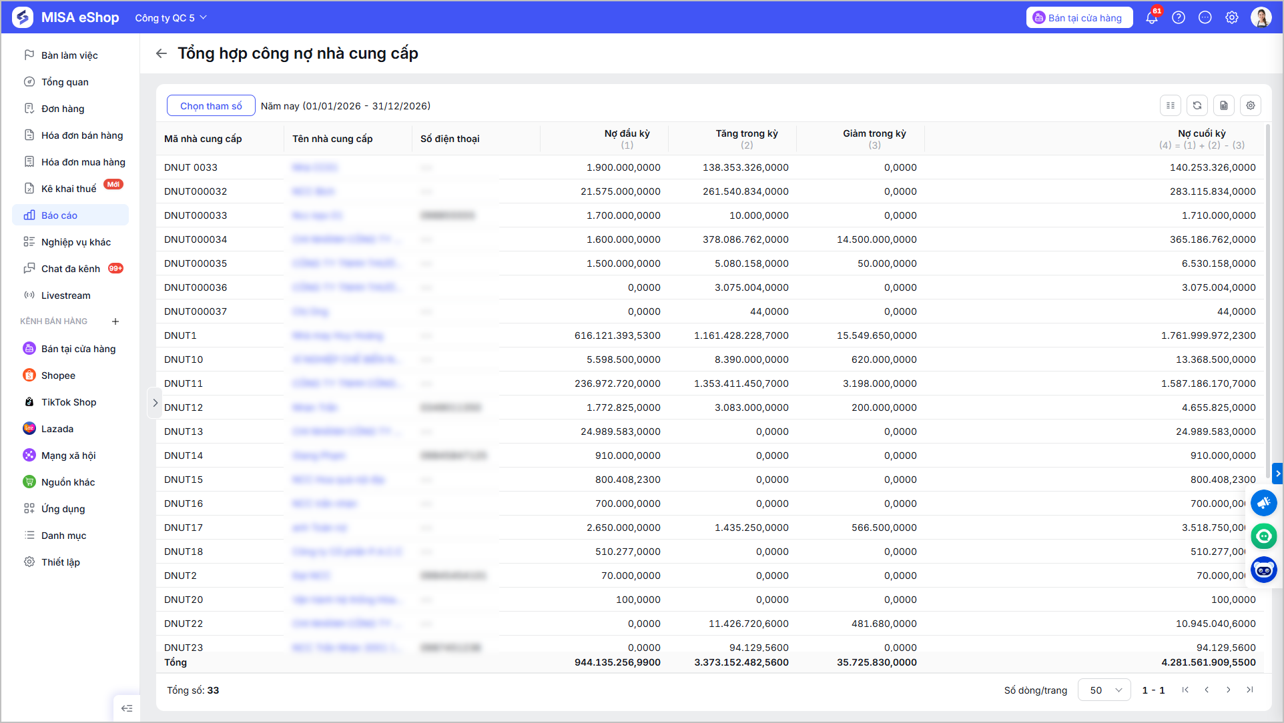Click the Chọn tham số button
This screenshot has height=723, width=1284.
coord(211,105)
